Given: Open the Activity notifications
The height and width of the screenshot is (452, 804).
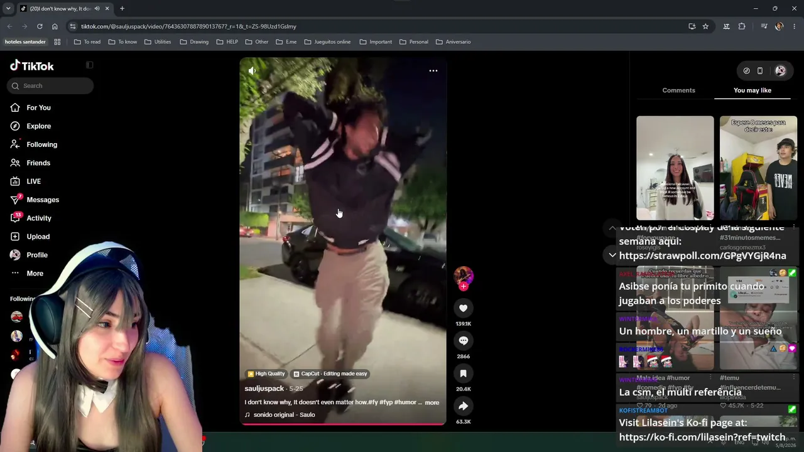Looking at the screenshot, I should (31, 218).
